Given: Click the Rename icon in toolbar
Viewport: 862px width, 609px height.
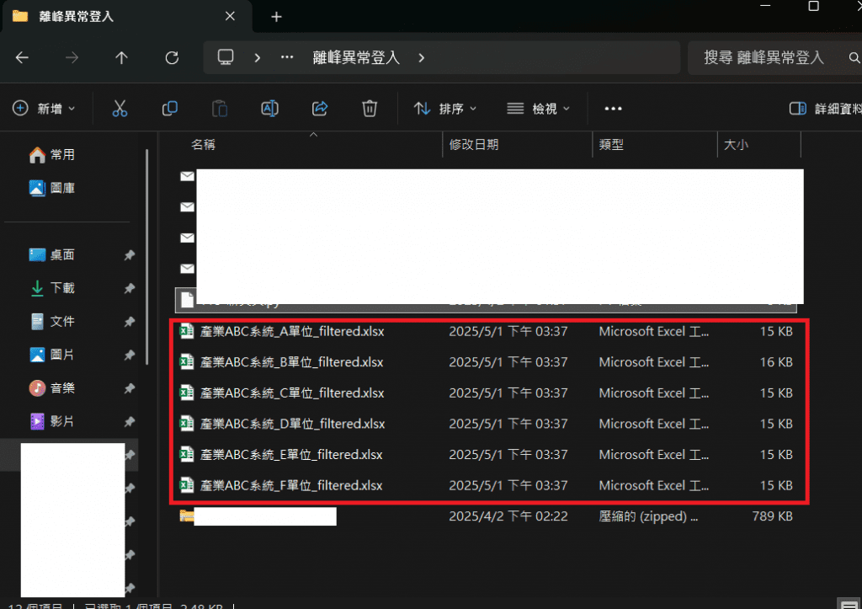Looking at the screenshot, I should [x=269, y=109].
